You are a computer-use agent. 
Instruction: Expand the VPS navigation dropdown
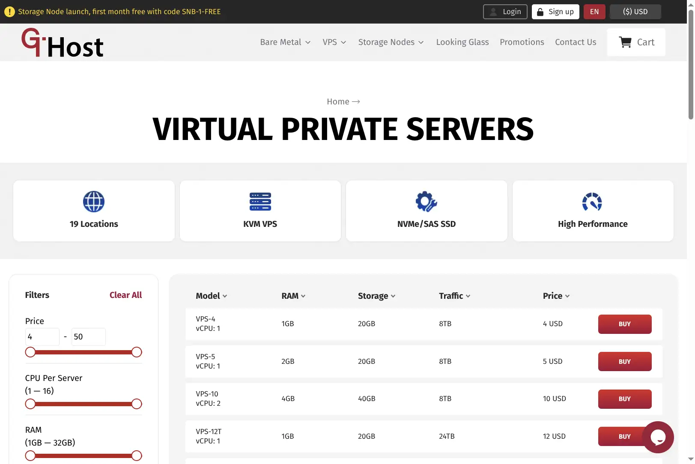(334, 42)
